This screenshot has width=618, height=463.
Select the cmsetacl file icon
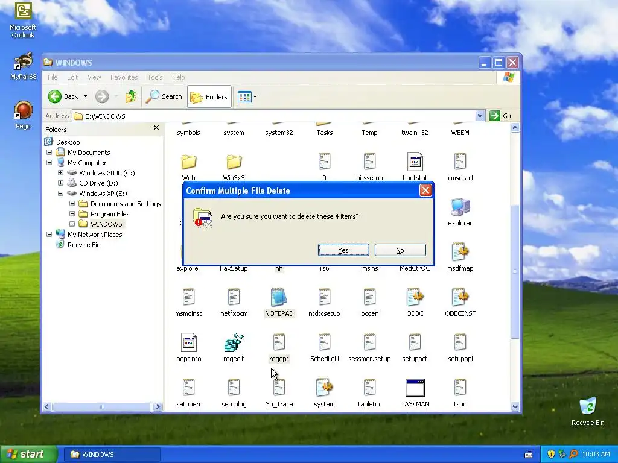460,162
